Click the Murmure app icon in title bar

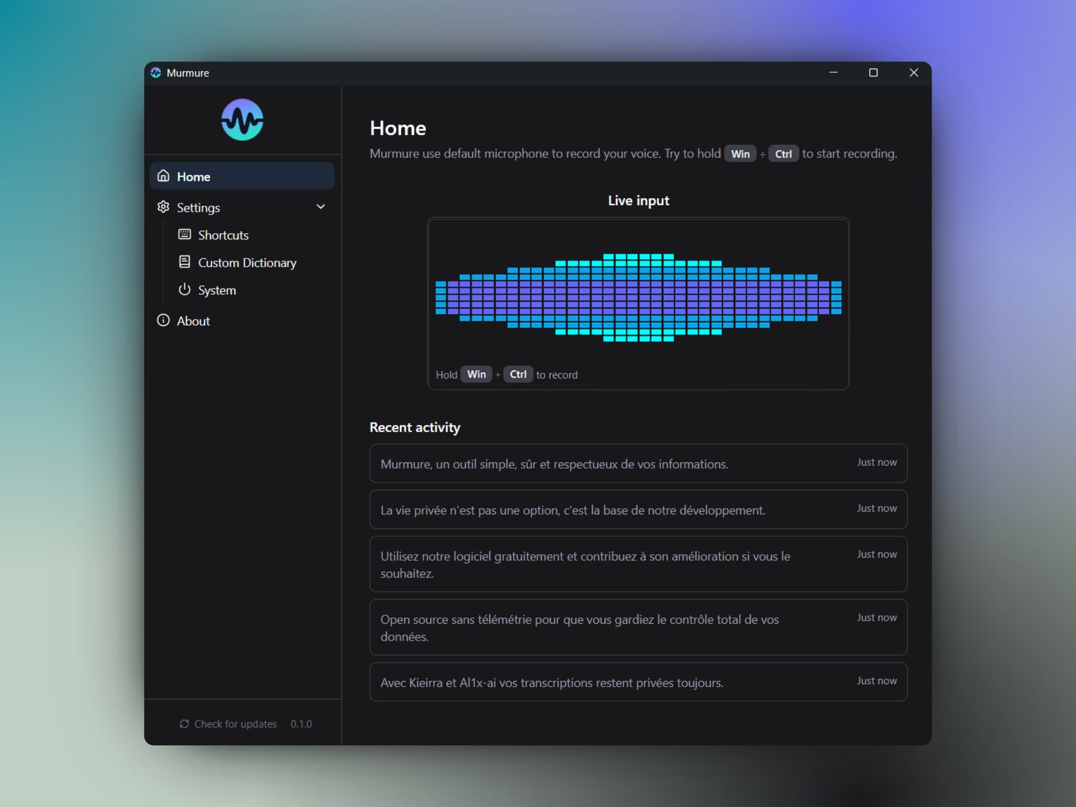[x=155, y=72]
